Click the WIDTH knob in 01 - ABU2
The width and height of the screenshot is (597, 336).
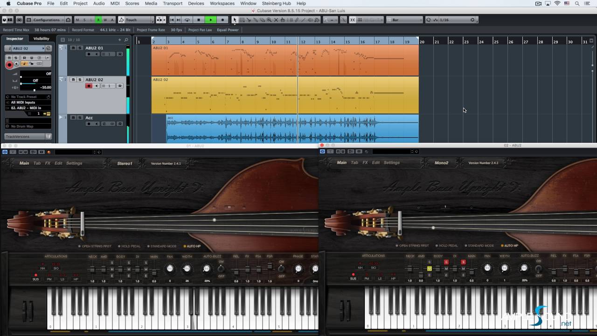pos(187,268)
